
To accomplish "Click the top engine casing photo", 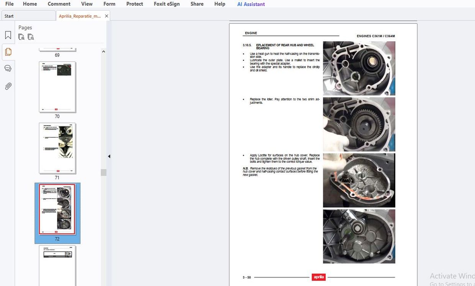I will [359, 68].
